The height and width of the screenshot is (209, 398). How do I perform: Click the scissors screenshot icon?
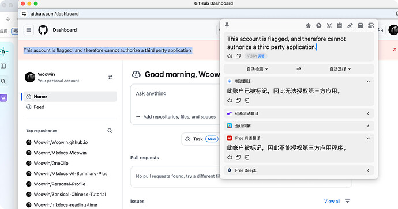coord(329,25)
